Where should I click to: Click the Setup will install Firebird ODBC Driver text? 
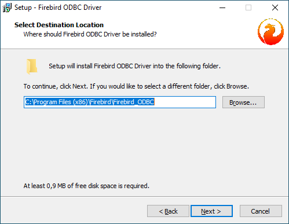click(134, 66)
